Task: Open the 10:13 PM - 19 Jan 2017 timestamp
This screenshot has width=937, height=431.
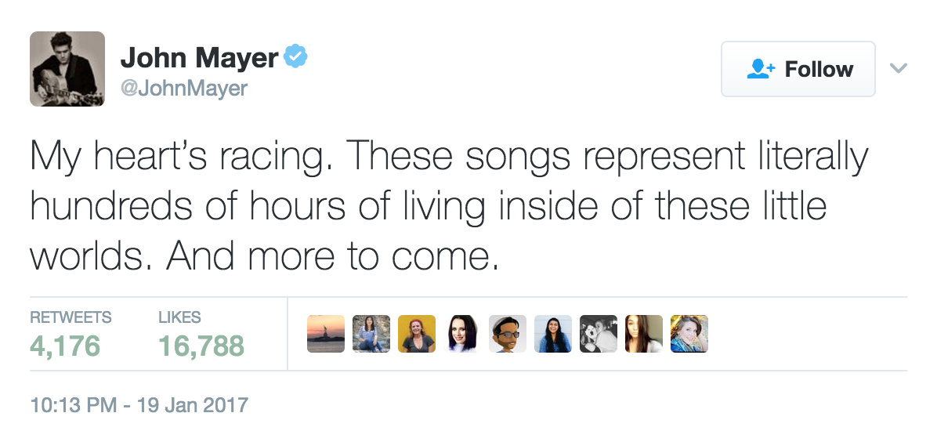Action: [139, 405]
